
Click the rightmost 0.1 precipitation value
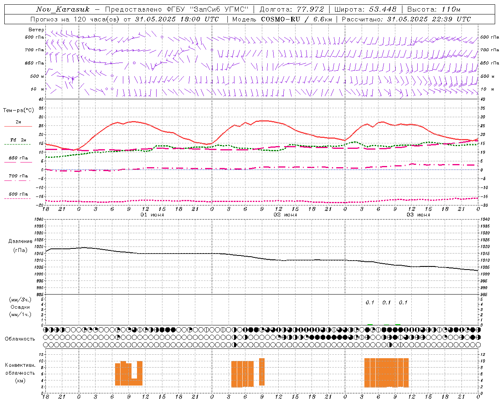[403, 302]
